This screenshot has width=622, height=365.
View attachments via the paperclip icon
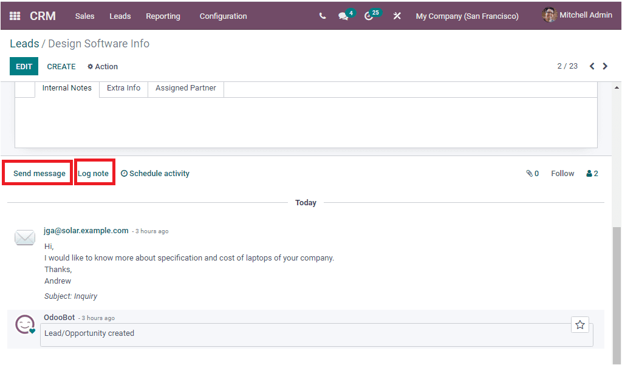[x=529, y=173]
